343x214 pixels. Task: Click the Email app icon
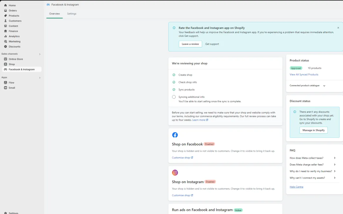point(5,88)
